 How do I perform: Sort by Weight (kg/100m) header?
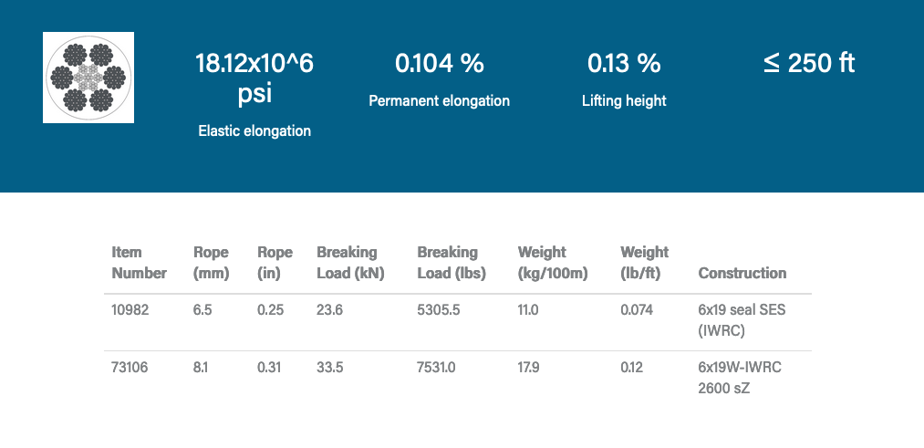553,263
